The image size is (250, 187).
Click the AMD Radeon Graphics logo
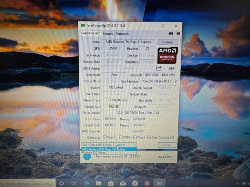[167, 55]
